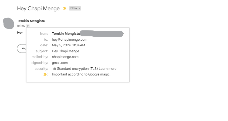Click the Inbox label chip

pyautogui.click(x=73, y=8)
